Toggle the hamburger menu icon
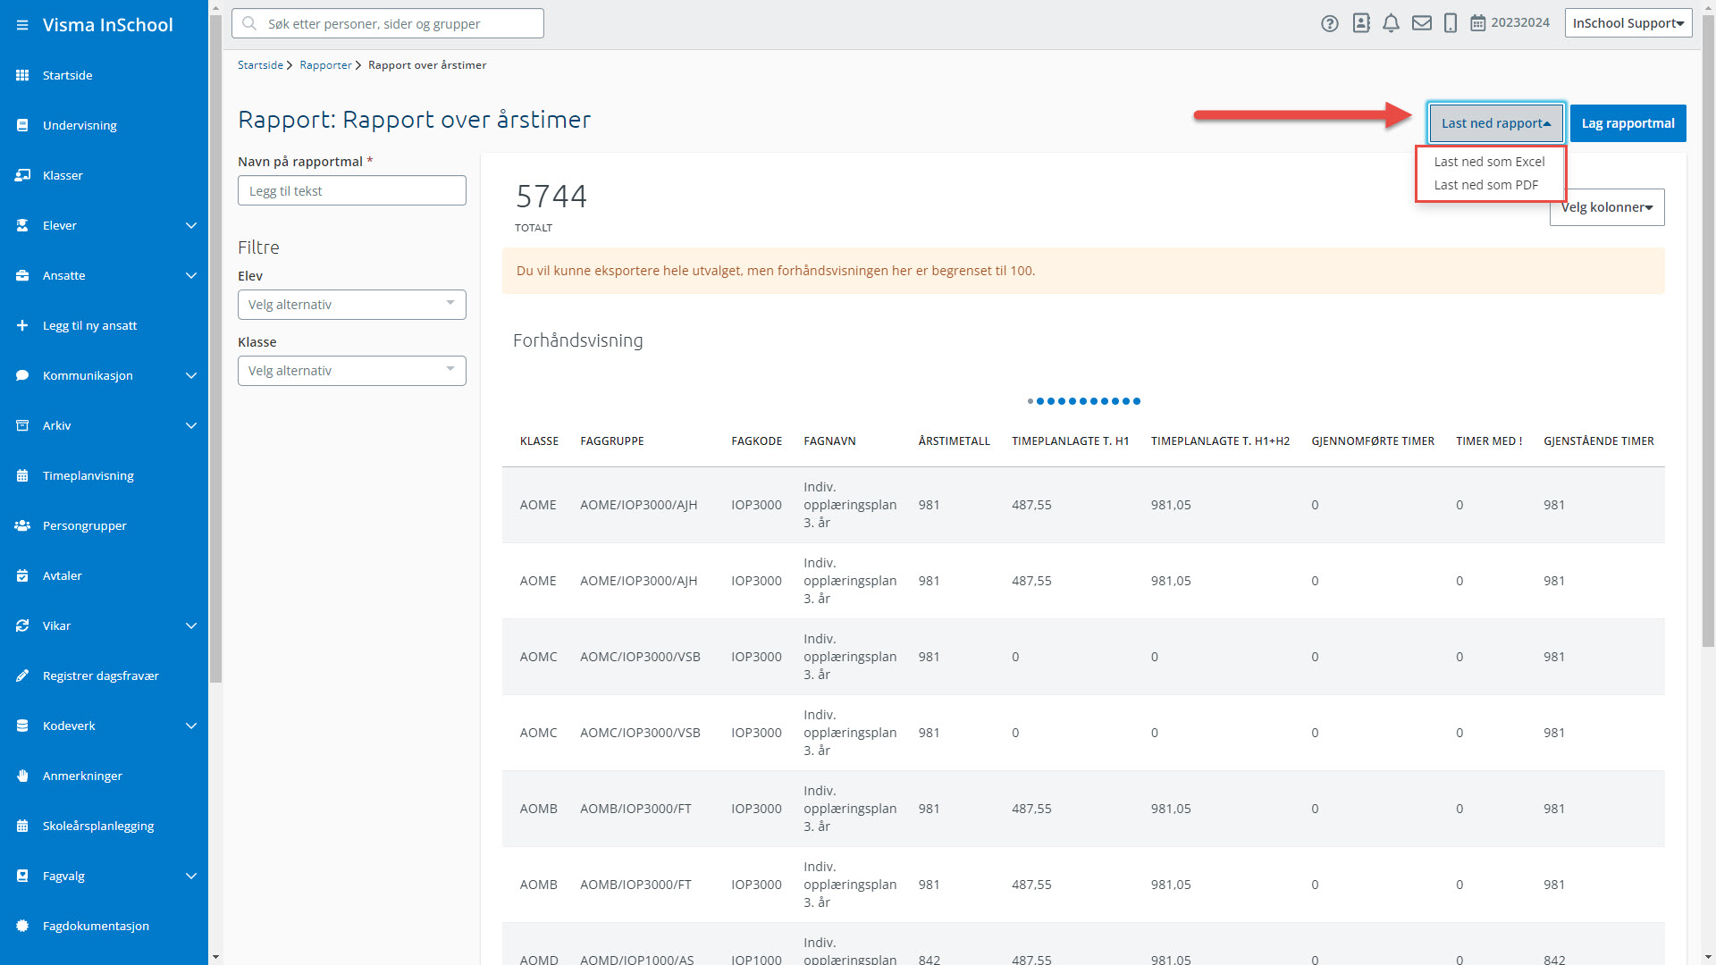Image resolution: width=1716 pixels, height=965 pixels. point(22,25)
